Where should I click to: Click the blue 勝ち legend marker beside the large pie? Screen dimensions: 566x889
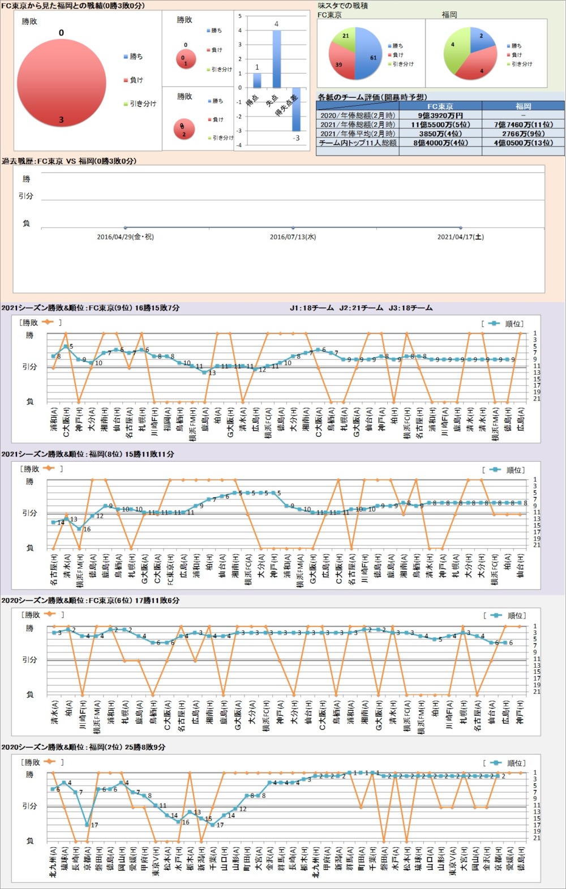coord(126,57)
